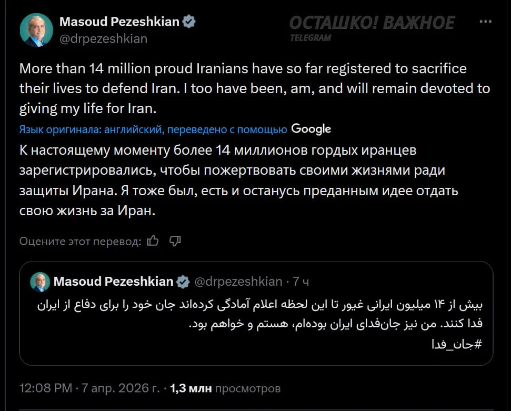Click the Google logo in translation notice
This screenshot has width=511, height=411.
tap(311, 128)
